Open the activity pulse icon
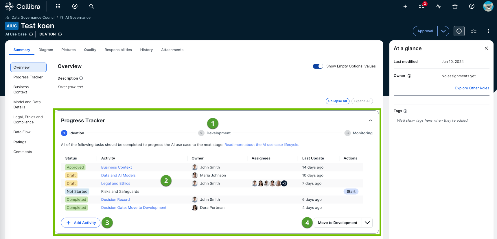Viewport: 497px width, 239px height. (439, 6)
